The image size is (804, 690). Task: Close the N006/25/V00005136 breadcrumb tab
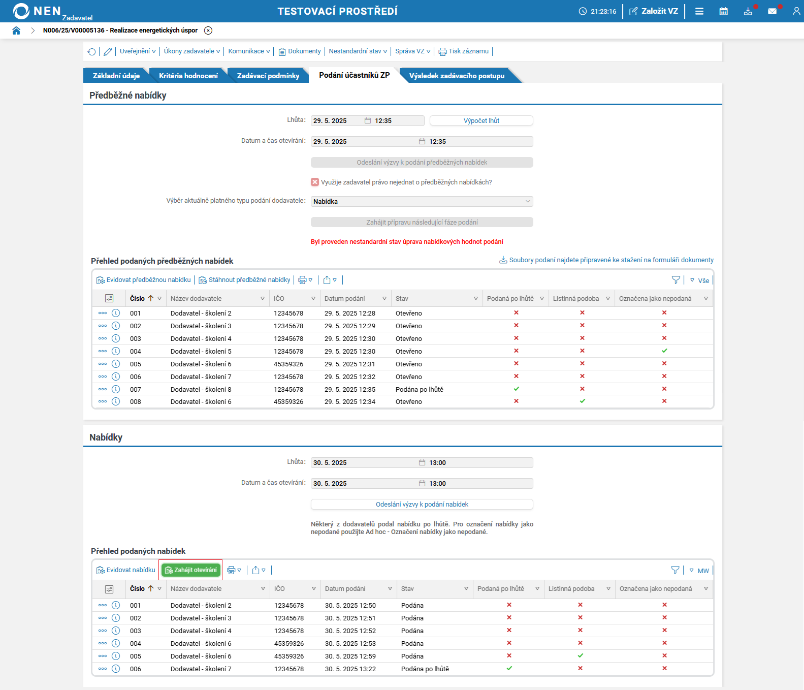208,30
